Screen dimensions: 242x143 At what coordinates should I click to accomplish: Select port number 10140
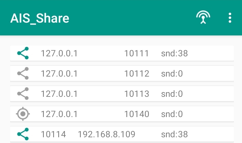(x=137, y=114)
